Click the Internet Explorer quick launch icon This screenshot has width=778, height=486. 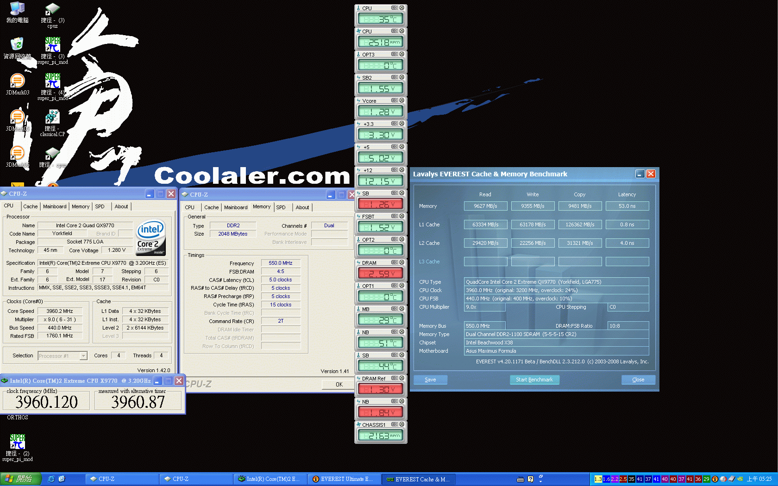coord(51,479)
